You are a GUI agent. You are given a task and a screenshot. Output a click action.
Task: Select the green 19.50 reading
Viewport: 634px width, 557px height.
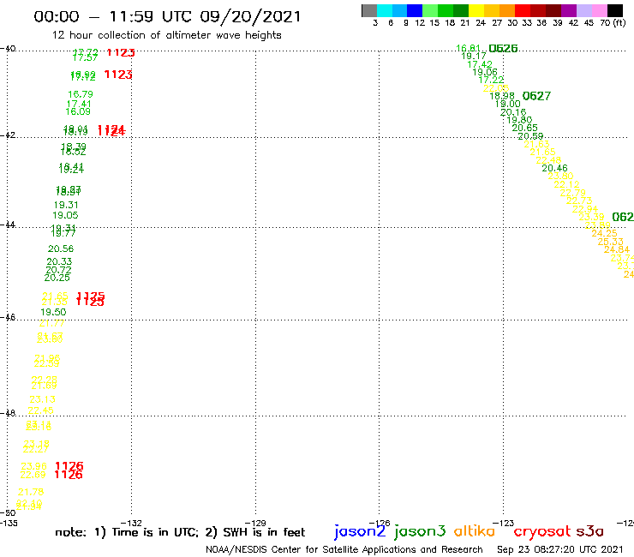pos(53,312)
